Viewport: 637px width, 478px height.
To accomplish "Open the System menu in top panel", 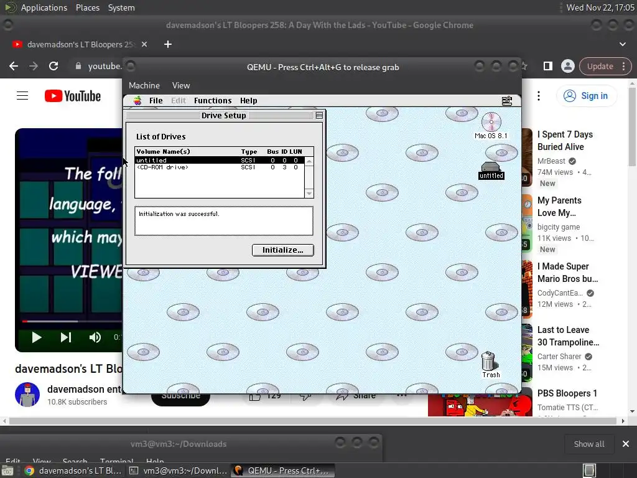I will coord(121,7).
